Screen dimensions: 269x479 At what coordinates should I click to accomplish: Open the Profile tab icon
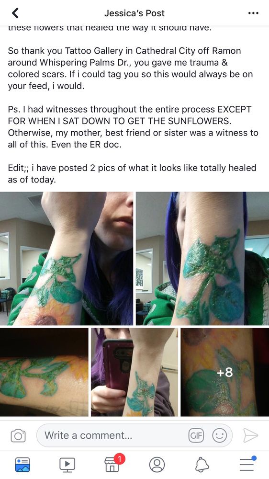tap(157, 465)
